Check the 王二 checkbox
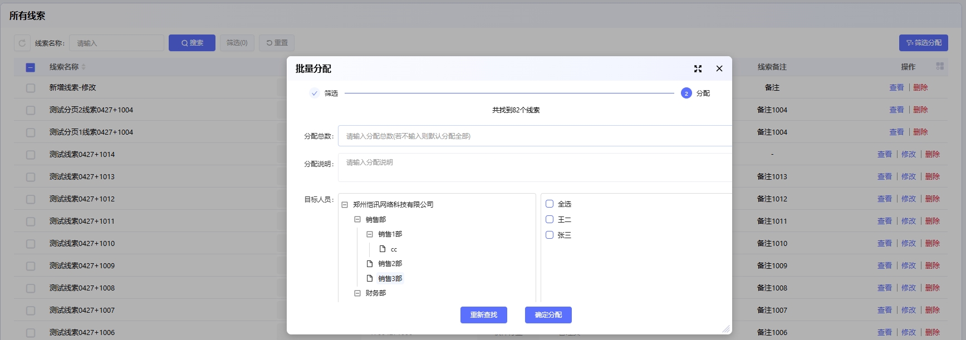This screenshot has width=966, height=340. 550,219
